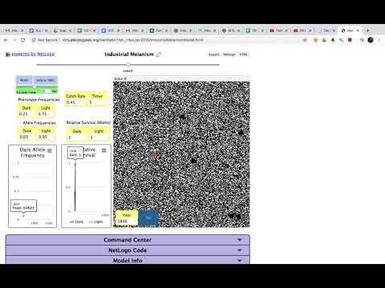The image size is (385, 288).
Task: Click the orange extension icon in toolbar
Action: (316, 40)
